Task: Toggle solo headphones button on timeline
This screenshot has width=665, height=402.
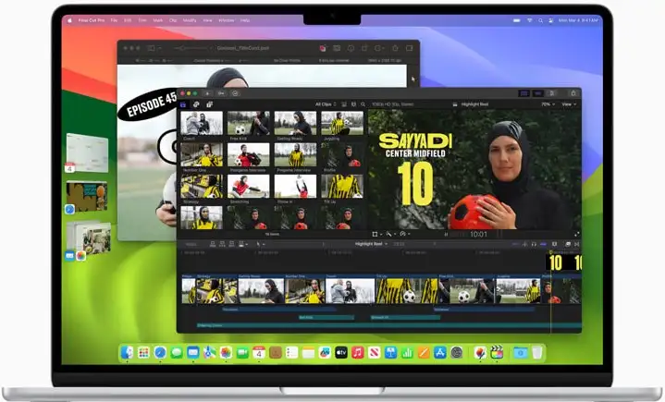Action: pos(534,244)
